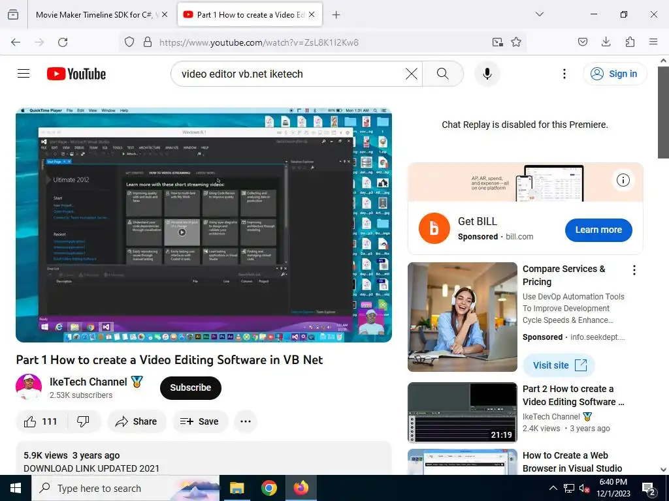This screenshot has width=669, height=501.
Task: Open Firefox View icon
Action: pos(13,14)
